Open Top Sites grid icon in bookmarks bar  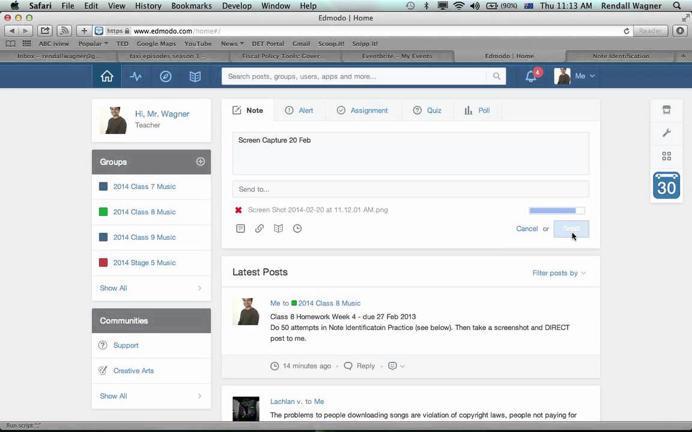click(27, 44)
